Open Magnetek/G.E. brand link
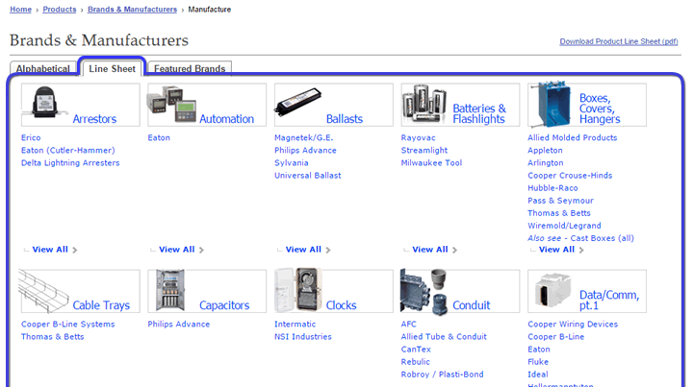The width and height of the screenshot is (693, 387). click(303, 137)
